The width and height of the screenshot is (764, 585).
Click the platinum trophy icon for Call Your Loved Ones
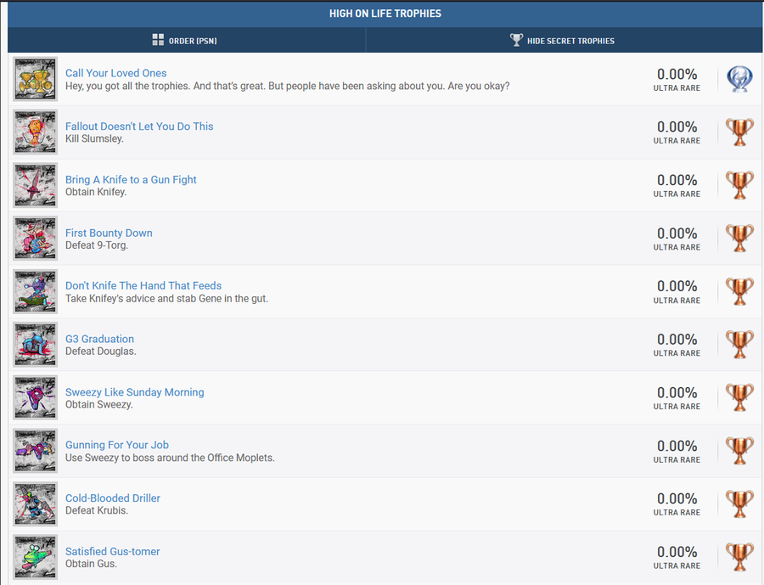tap(739, 79)
